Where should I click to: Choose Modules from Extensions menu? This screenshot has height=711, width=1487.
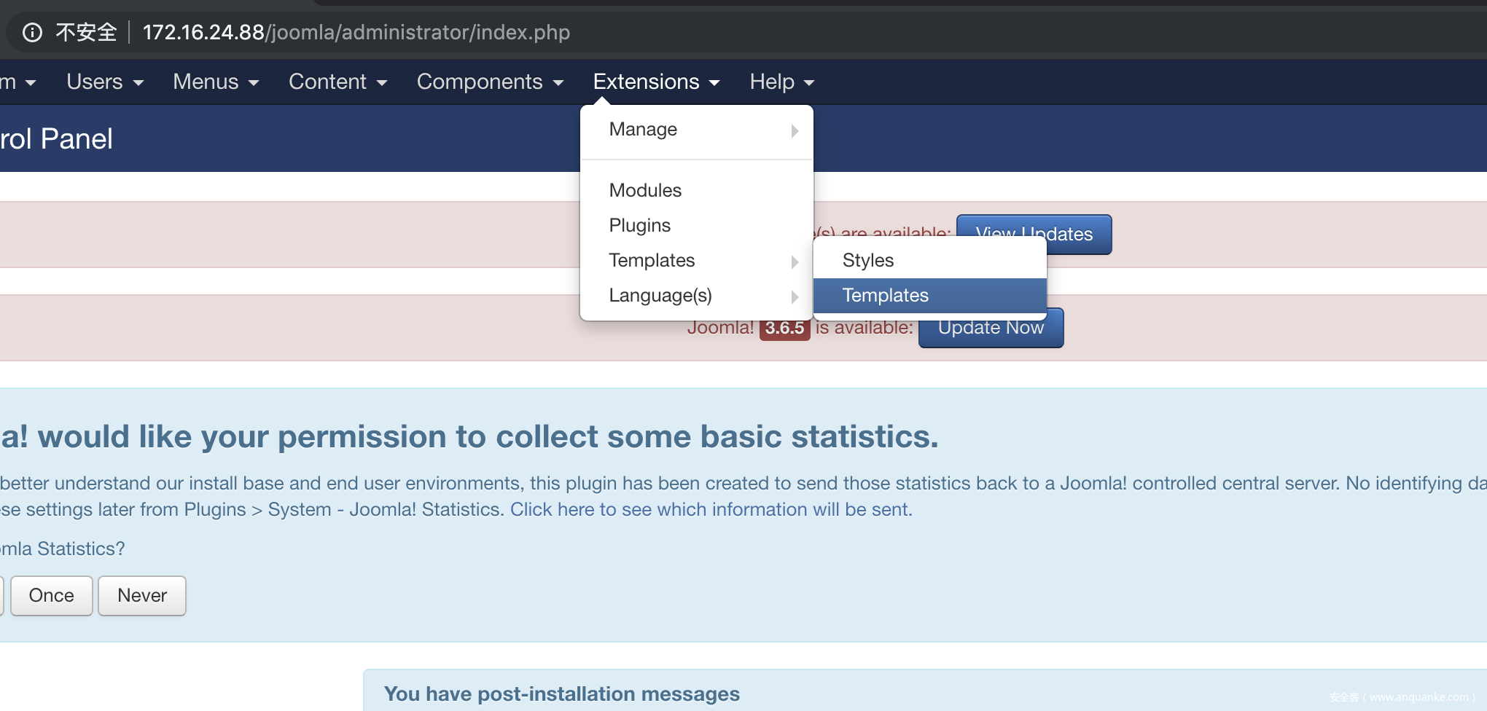point(645,191)
